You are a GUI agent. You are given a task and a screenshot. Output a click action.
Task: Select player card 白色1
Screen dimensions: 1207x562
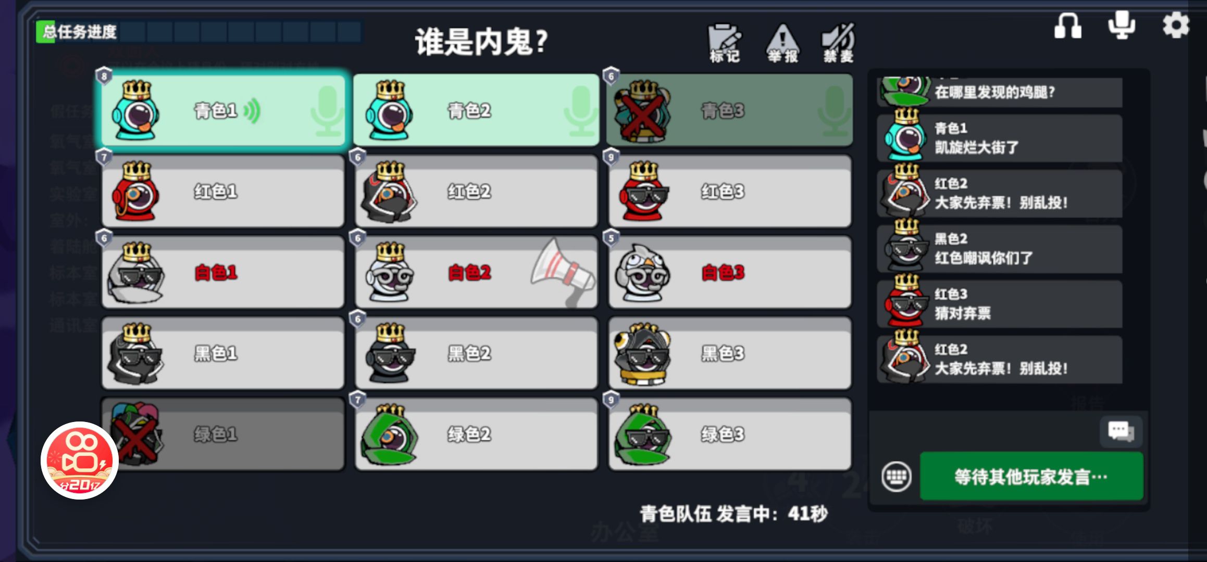(x=223, y=272)
